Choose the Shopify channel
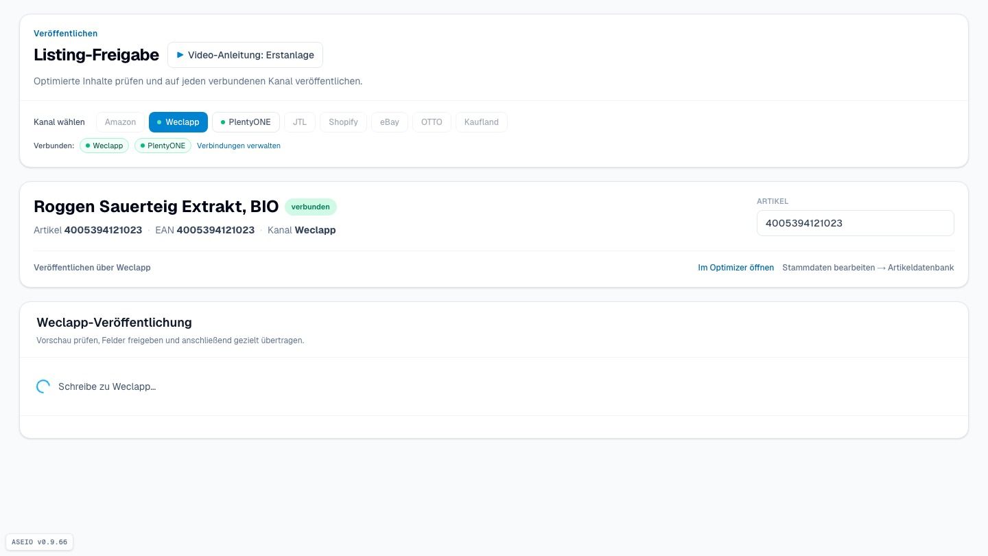Screen dimensions: 988x556 [343, 122]
